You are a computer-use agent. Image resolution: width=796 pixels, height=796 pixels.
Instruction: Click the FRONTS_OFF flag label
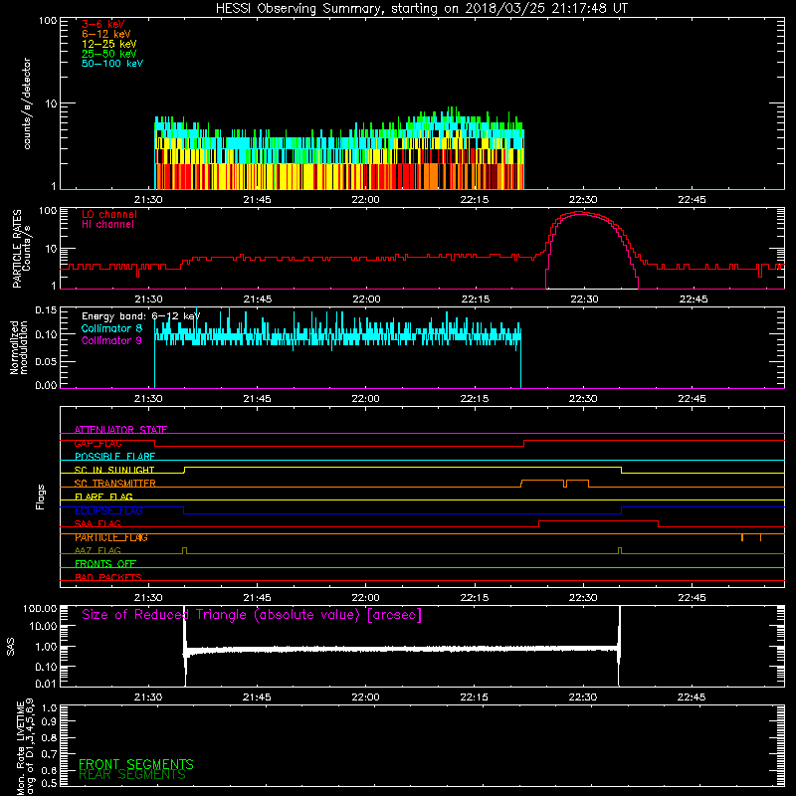[x=105, y=564]
